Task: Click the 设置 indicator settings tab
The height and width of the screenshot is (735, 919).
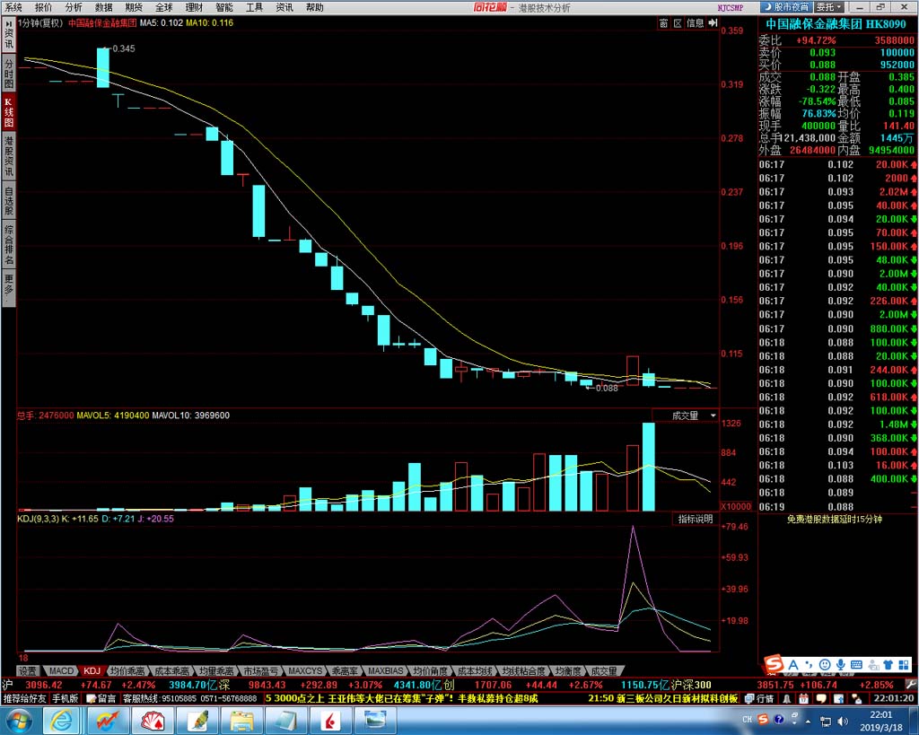Action: [27, 670]
